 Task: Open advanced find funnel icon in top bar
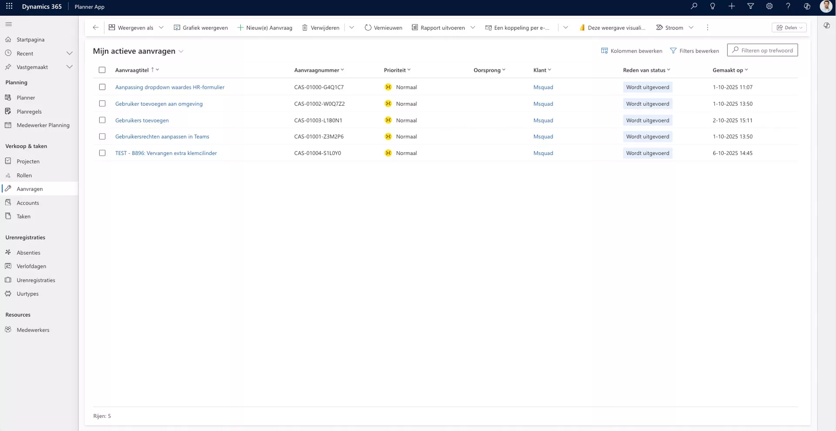[751, 6]
